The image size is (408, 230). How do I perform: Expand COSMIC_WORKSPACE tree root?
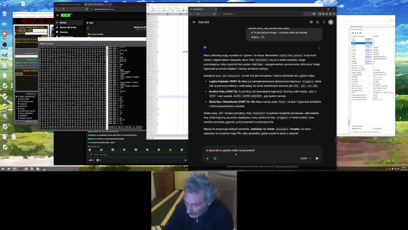pyautogui.click(x=17, y=96)
